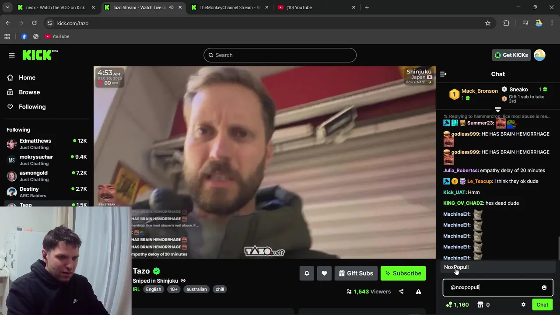
Task: Mute the Tazo Stream tab audio icon
Action: click(171, 7)
